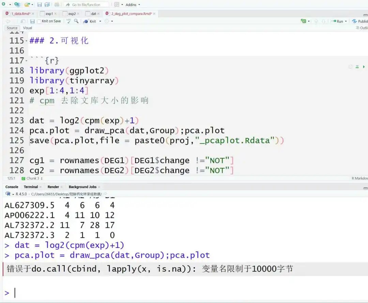Click the Save all open documents icon

point(47,5)
